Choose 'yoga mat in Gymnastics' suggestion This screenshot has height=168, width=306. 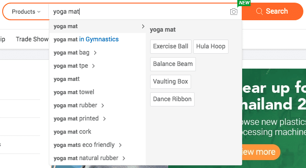pyautogui.click(x=97, y=40)
